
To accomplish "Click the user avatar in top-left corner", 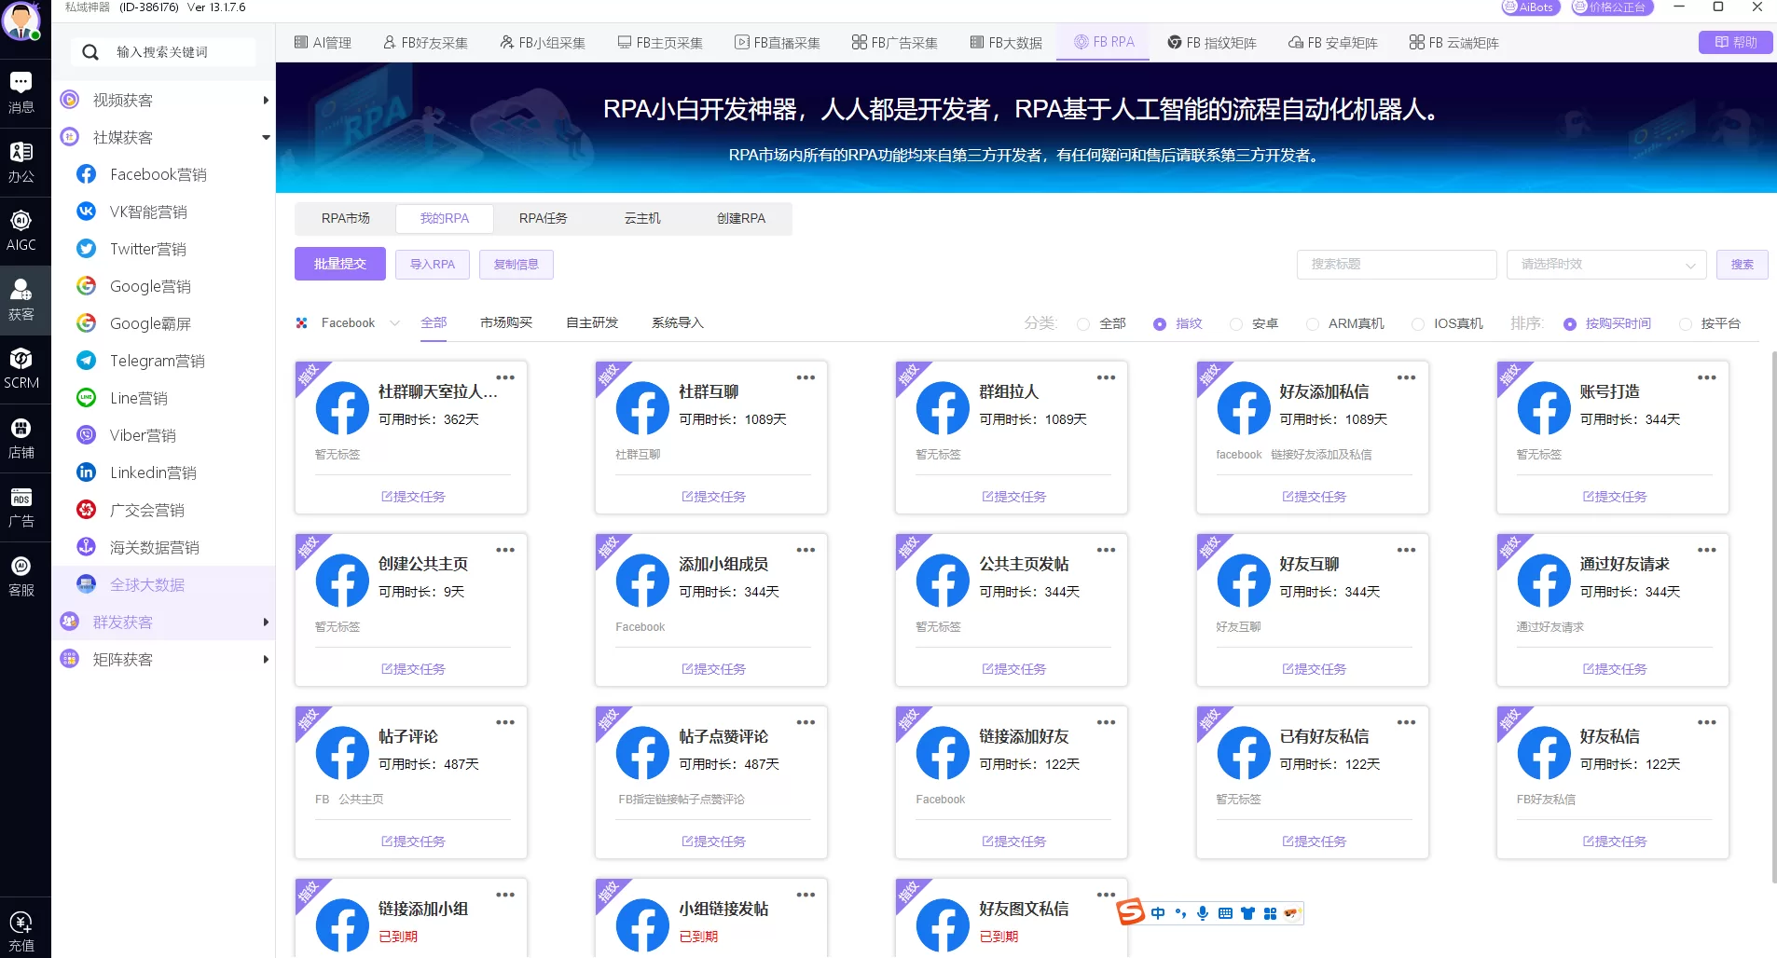I will pyautogui.click(x=21, y=21).
